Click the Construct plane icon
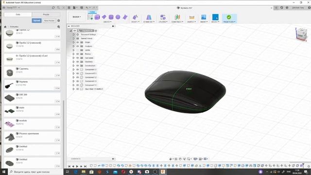The width and height of the screenshot is (311, 175). point(177,17)
